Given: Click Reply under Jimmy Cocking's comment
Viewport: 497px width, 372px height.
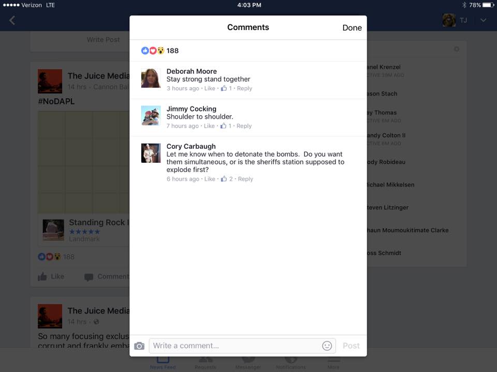Looking at the screenshot, I should click(244, 126).
